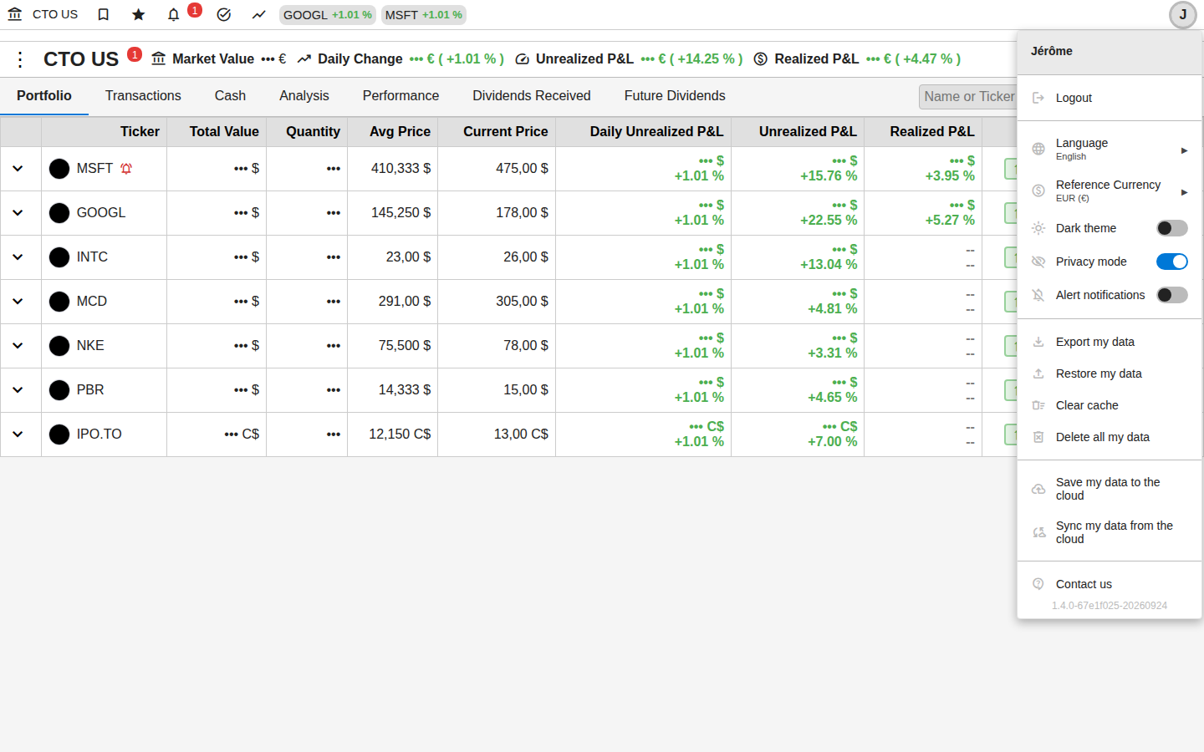Enable the Alert notifications switch
Viewport: 1204px width, 752px height.
[x=1172, y=295]
